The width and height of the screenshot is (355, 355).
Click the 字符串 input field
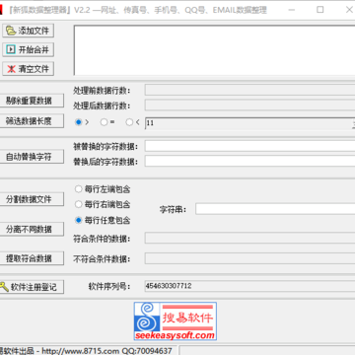click(x=275, y=209)
